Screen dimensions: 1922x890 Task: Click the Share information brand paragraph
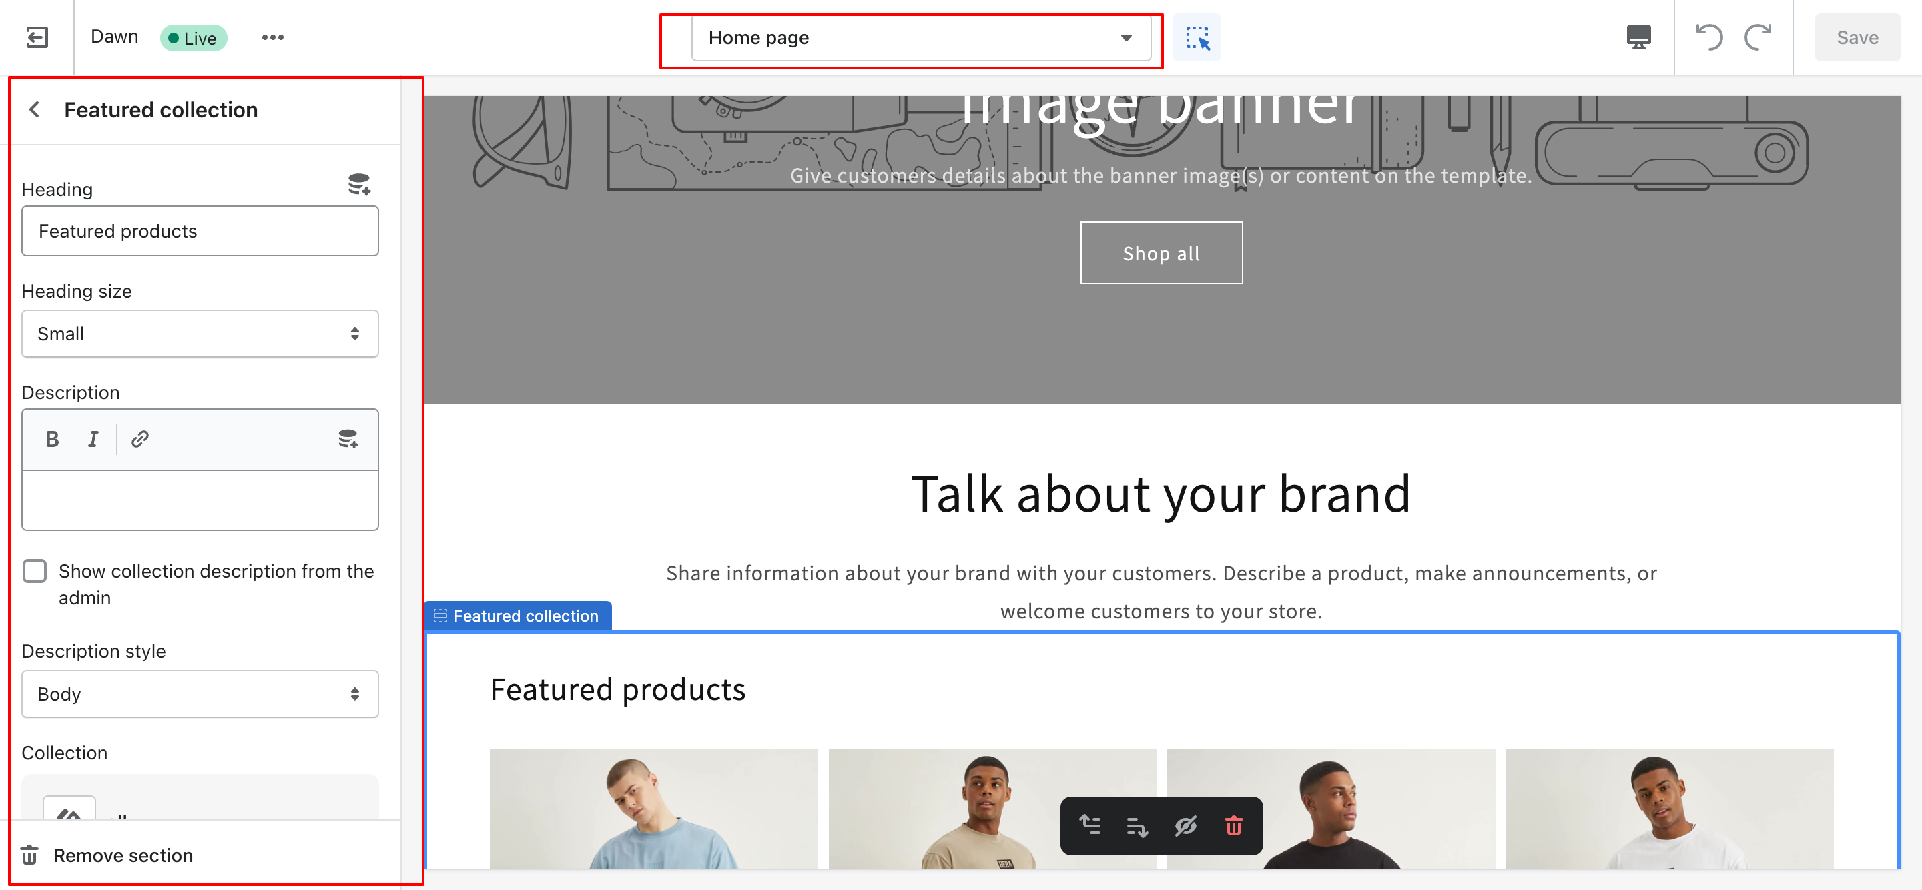(x=1161, y=592)
